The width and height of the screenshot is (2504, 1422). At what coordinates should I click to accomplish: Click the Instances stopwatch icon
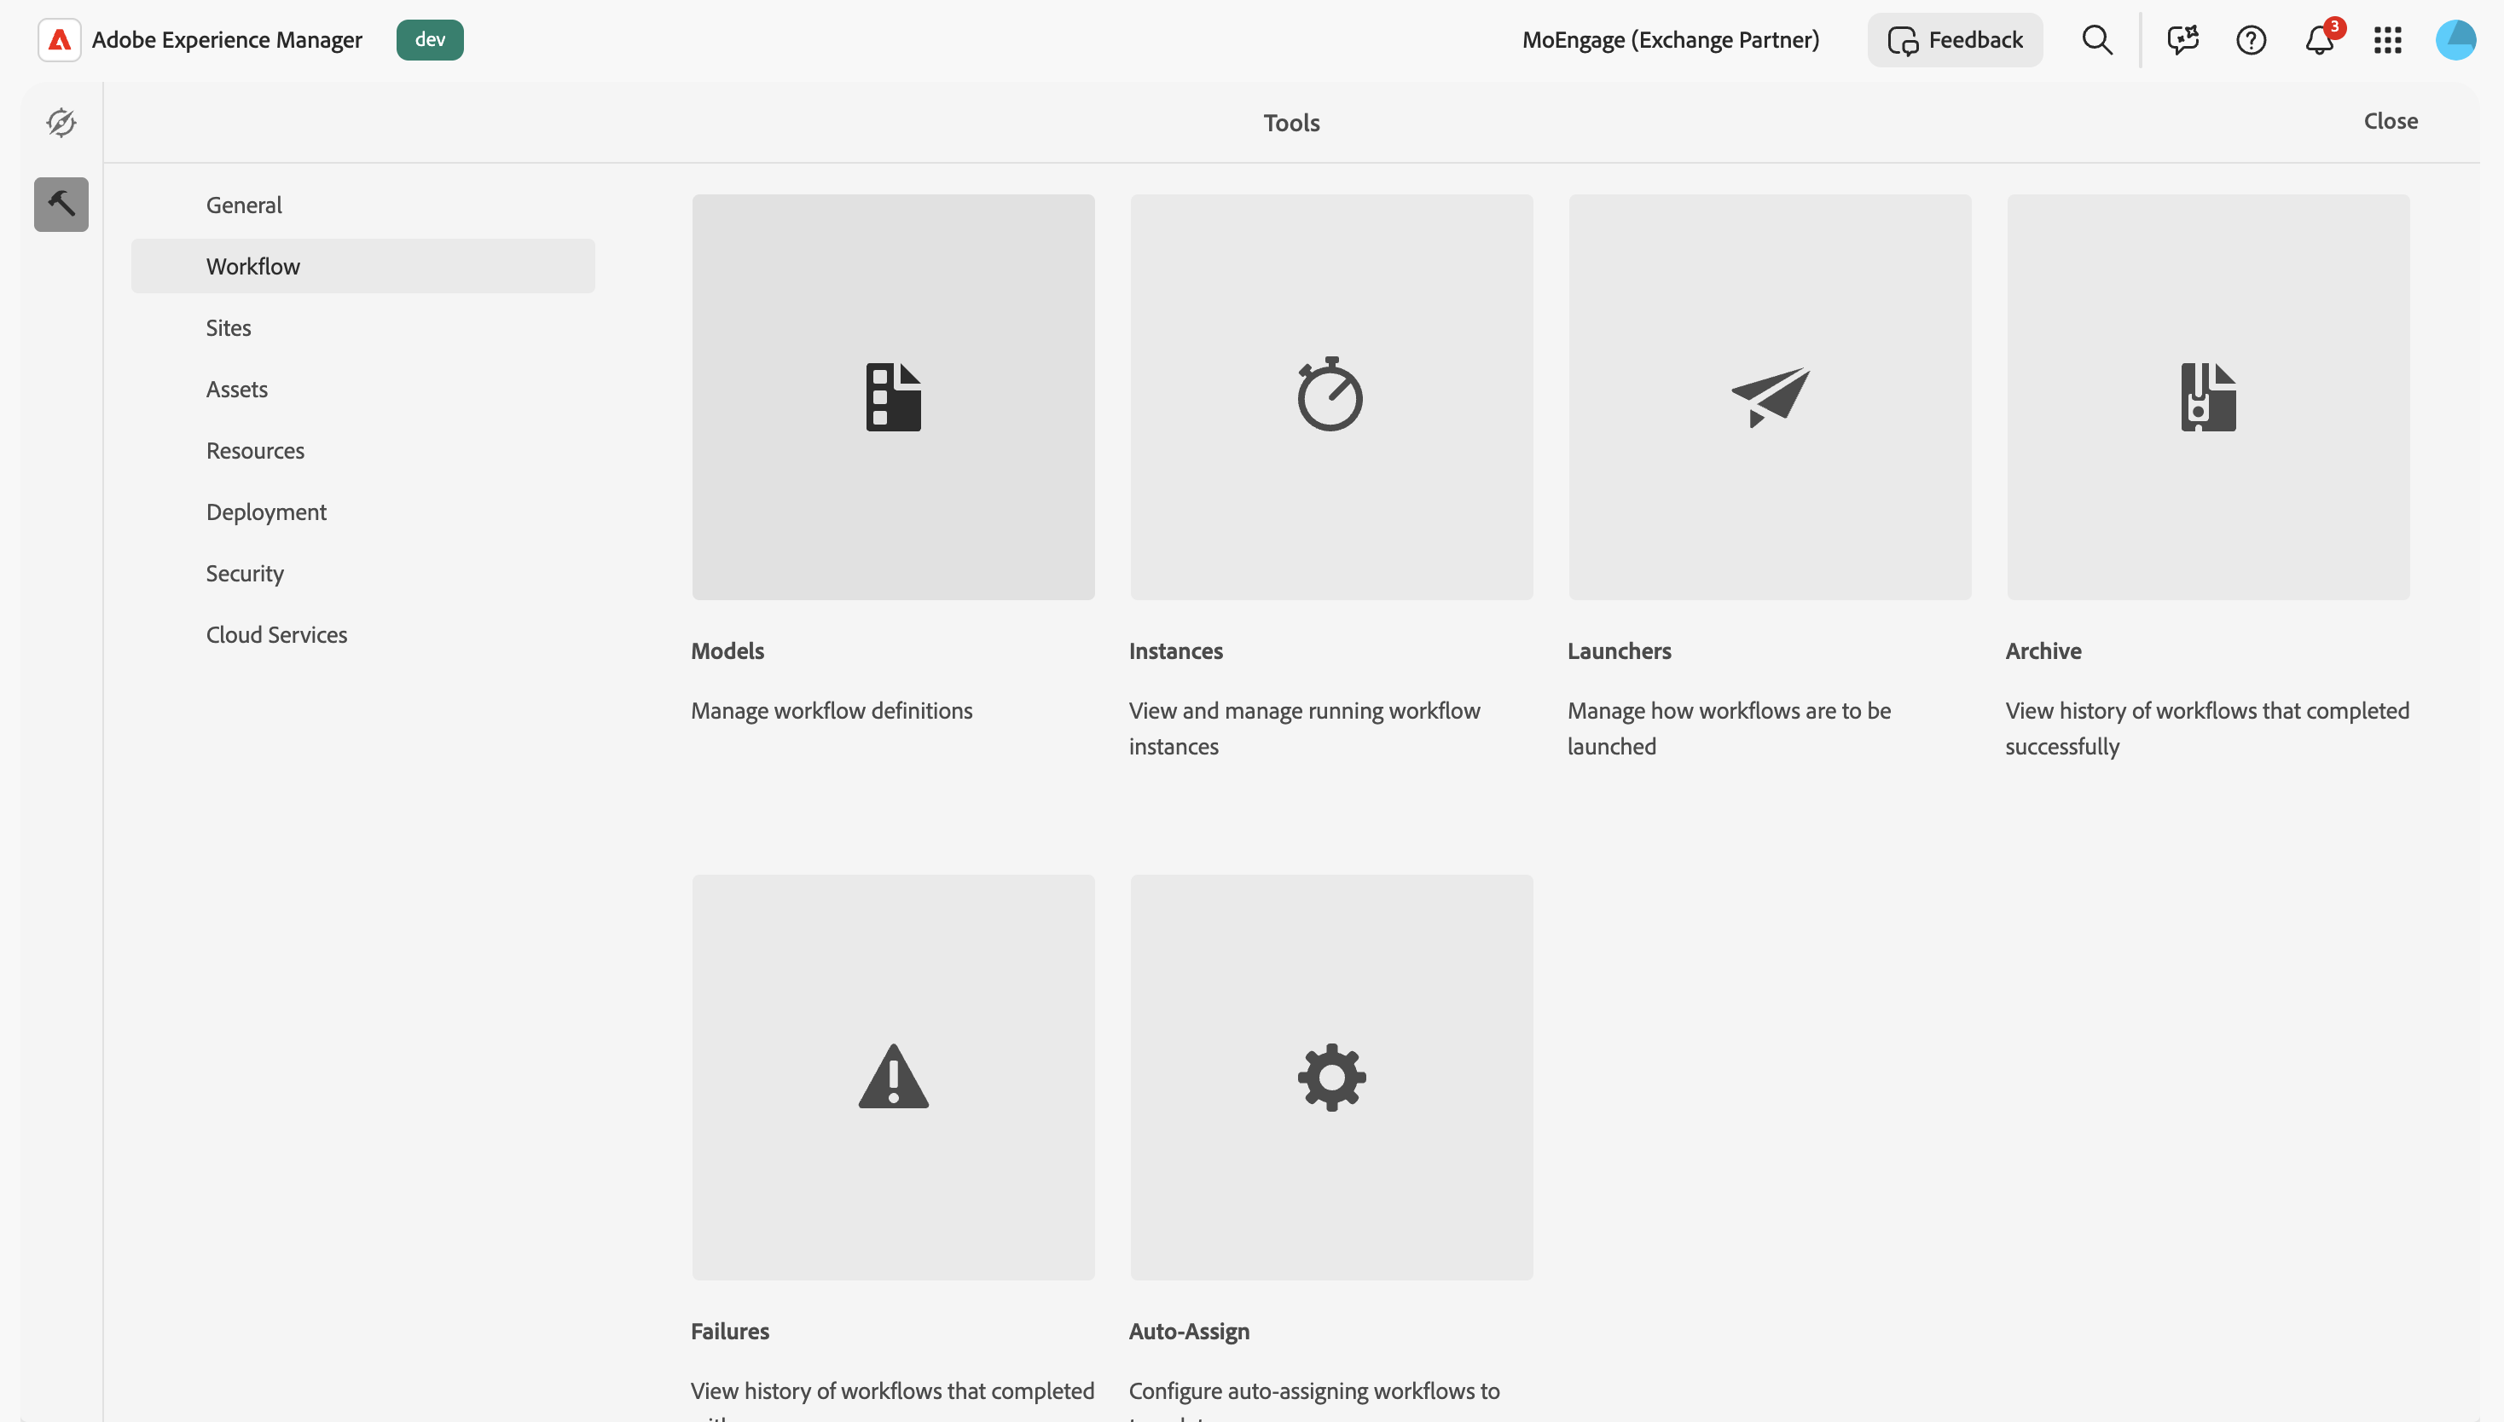pos(1330,395)
